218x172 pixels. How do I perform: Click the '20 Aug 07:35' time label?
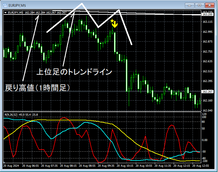[x=49, y=166]
